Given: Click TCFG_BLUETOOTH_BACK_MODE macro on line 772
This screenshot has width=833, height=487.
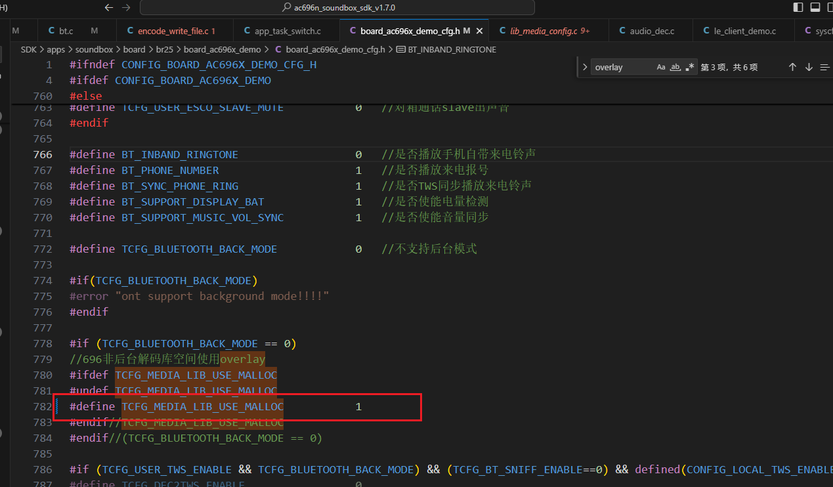Looking at the screenshot, I should click(200, 249).
